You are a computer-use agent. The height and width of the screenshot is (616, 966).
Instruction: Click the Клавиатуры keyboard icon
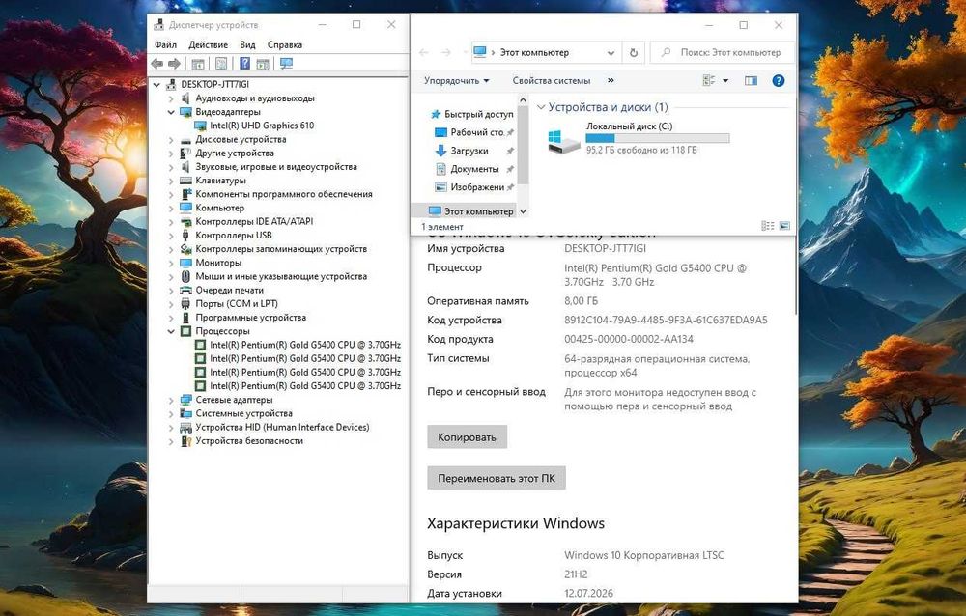185,181
